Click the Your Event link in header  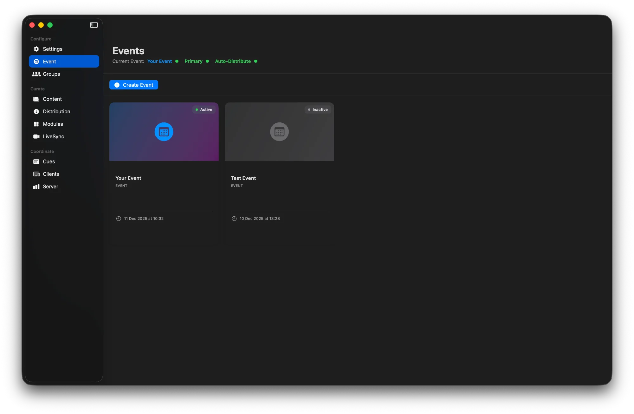159,61
